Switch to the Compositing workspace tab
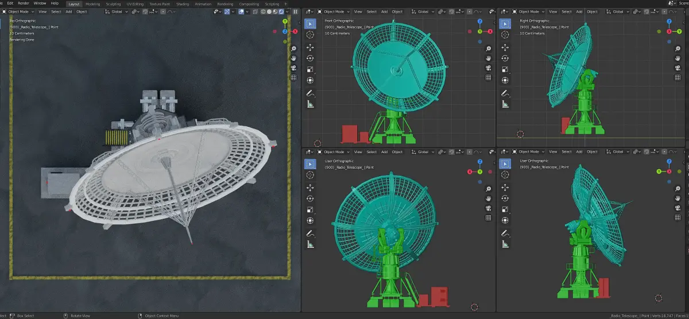The width and height of the screenshot is (689, 319). [x=249, y=3]
